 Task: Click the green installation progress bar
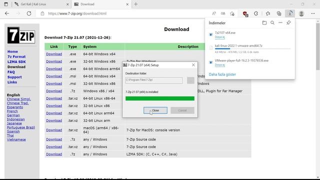[160, 98]
